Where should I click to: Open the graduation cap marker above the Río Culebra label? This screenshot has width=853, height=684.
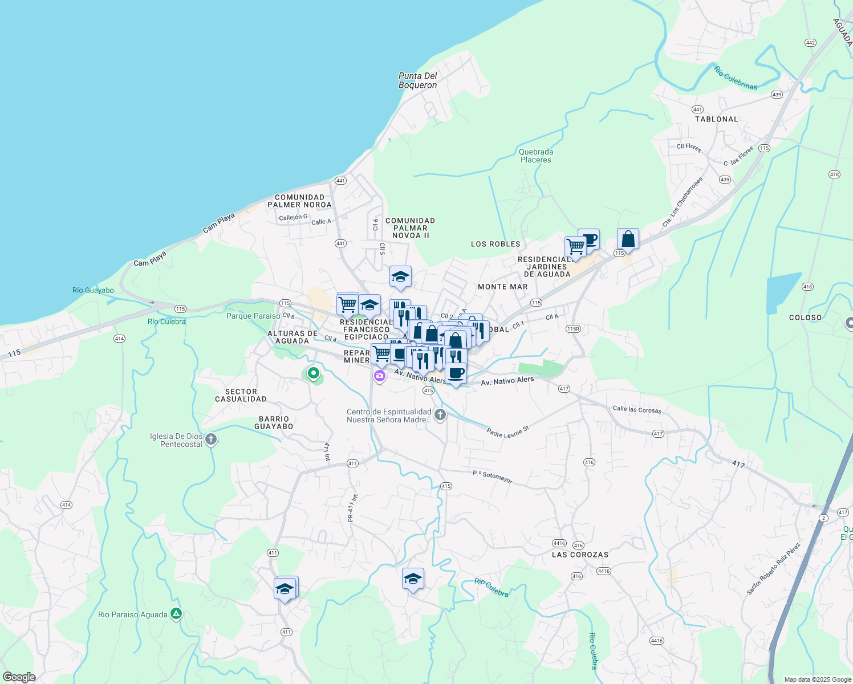coord(413,580)
